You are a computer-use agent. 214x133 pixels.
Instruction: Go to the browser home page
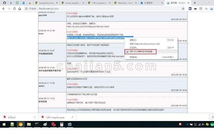tap(20, 9)
